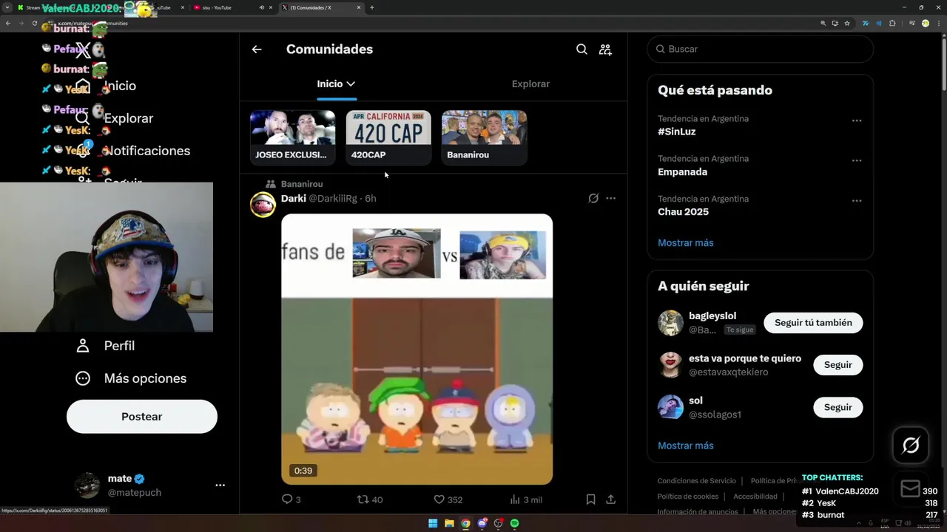Open account menu dots beside mate
Image resolution: width=947 pixels, height=532 pixels.
(x=220, y=485)
